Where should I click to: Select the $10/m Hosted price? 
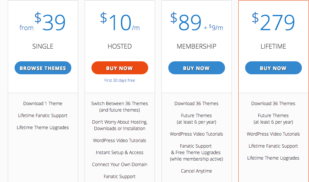coord(120,22)
